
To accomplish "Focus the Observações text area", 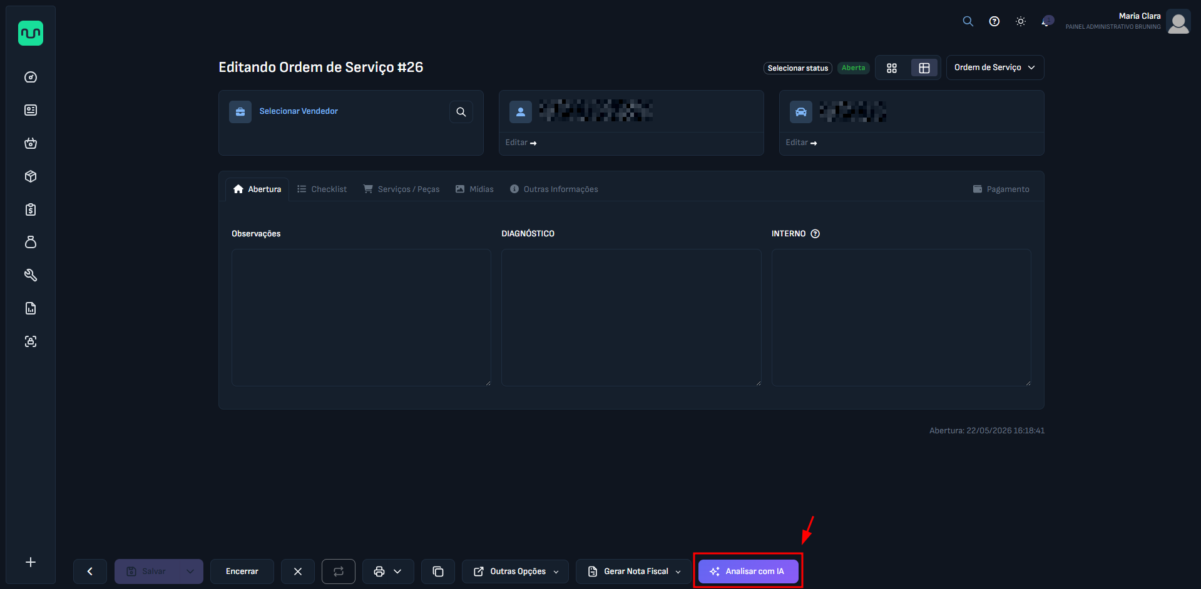I will 361,318.
